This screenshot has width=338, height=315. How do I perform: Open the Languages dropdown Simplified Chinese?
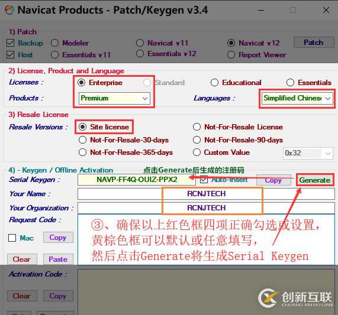[297, 98]
